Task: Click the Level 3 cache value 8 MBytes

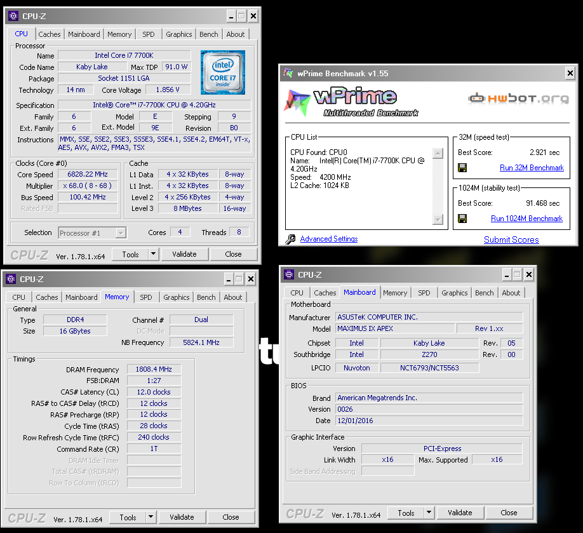Action: 188,208
